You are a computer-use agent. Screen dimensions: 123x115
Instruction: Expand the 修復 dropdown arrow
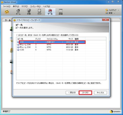tap(114, 13)
